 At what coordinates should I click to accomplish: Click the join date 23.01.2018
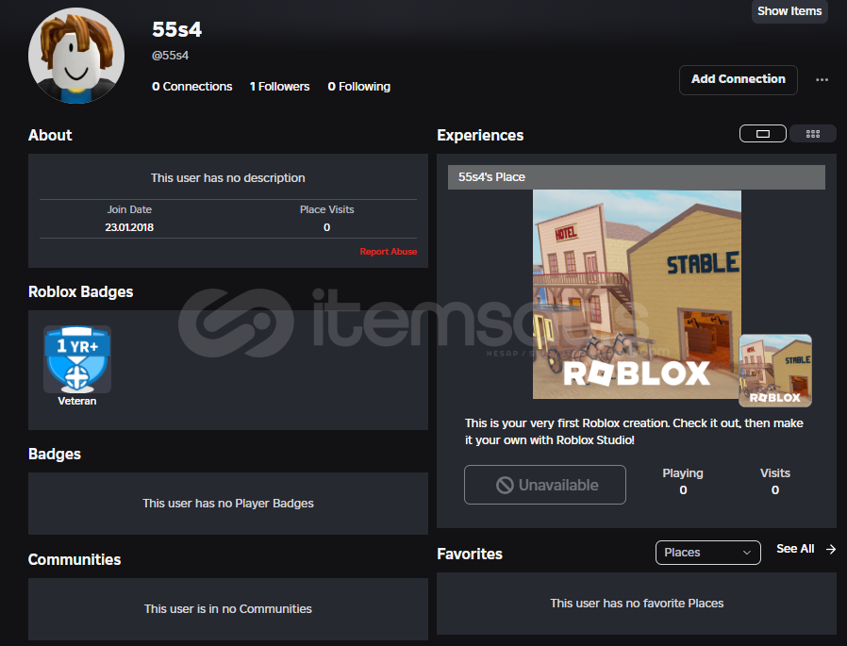(x=129, y=227)
